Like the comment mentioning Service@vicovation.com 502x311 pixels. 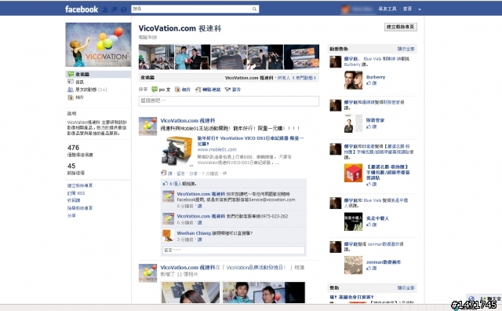pos(199,207)
